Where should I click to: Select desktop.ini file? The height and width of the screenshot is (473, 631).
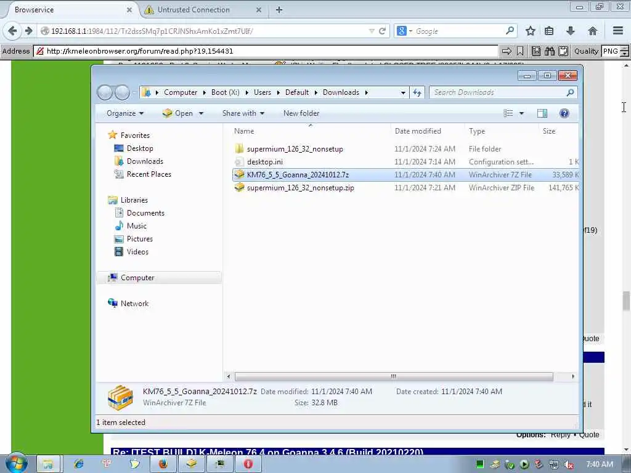(265, 162)
